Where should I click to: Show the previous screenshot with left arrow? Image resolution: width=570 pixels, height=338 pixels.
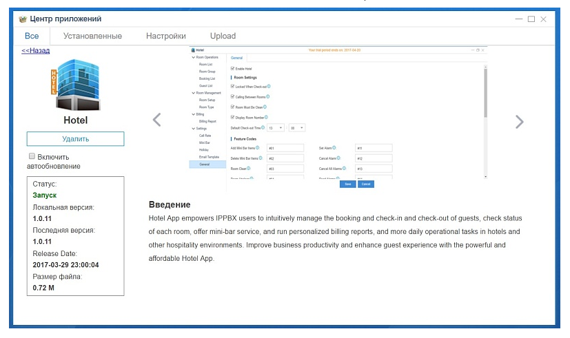(156, 120)
